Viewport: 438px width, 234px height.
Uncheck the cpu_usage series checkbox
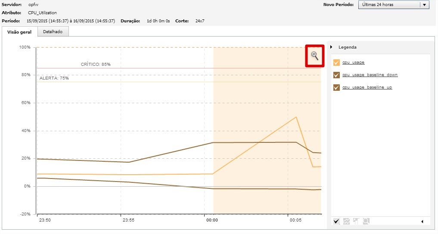[x=337, y=63]
